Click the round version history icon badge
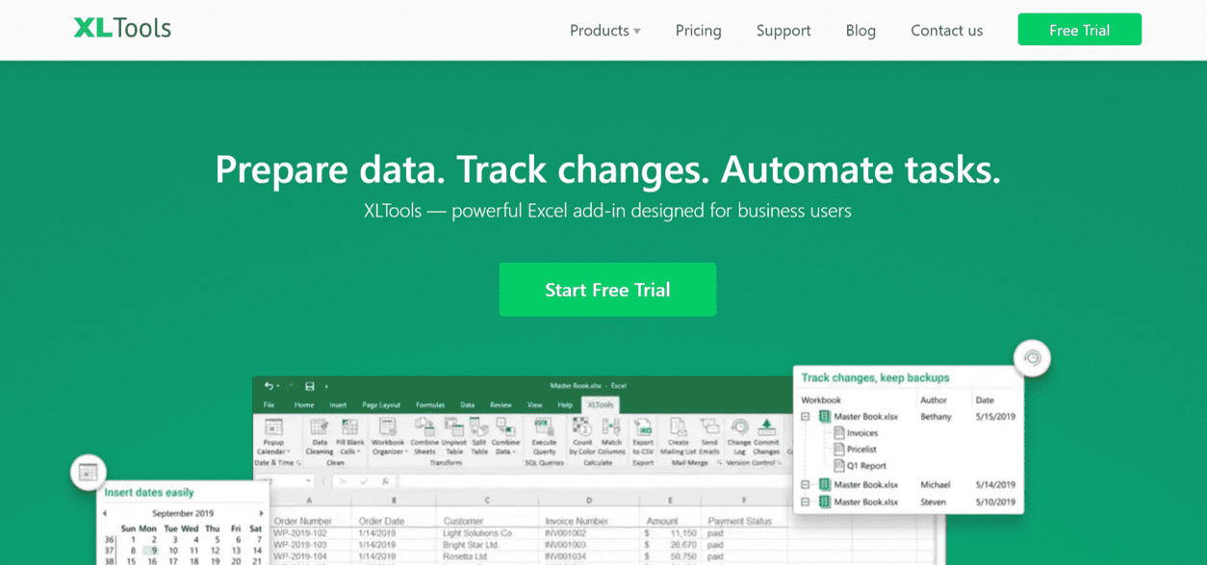This screenshot has height=565, width=1207. point(1032,358)
